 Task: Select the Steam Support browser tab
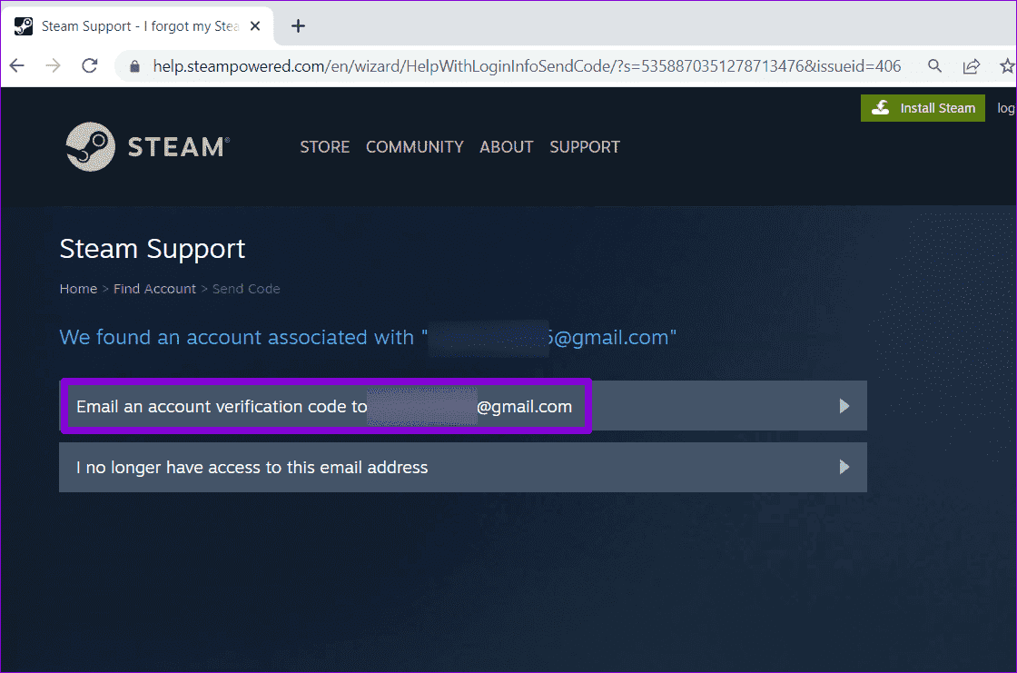click(137, 26)
